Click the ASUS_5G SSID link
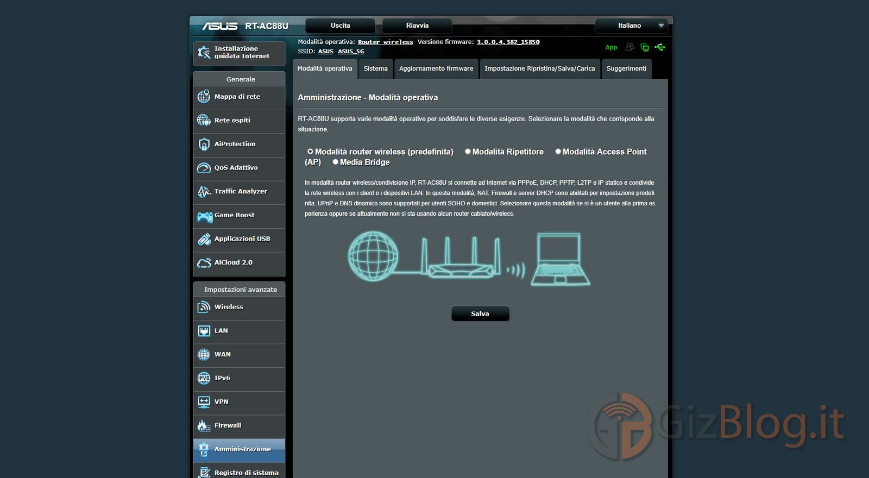Viewport: 869px width, 478px height. click(x=351, y=52)
